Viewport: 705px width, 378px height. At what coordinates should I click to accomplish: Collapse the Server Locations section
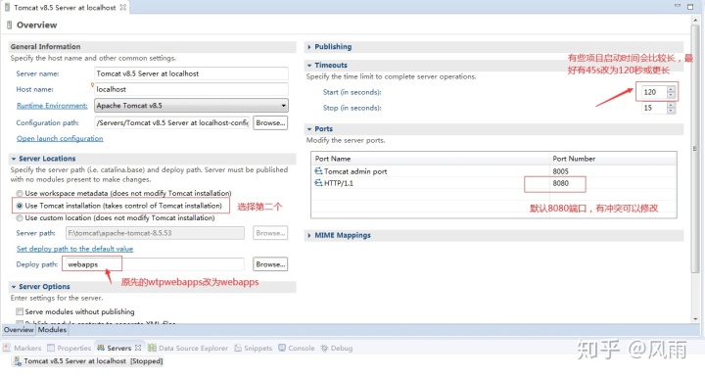click(x=14, y=159)
